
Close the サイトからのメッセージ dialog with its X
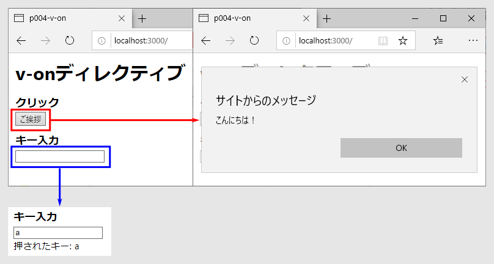(x=465, y=79)
